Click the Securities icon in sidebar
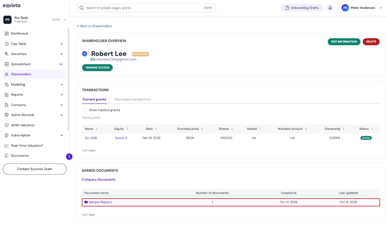The width and height of the screenshot is (387, 225). [x=7, y=54]
